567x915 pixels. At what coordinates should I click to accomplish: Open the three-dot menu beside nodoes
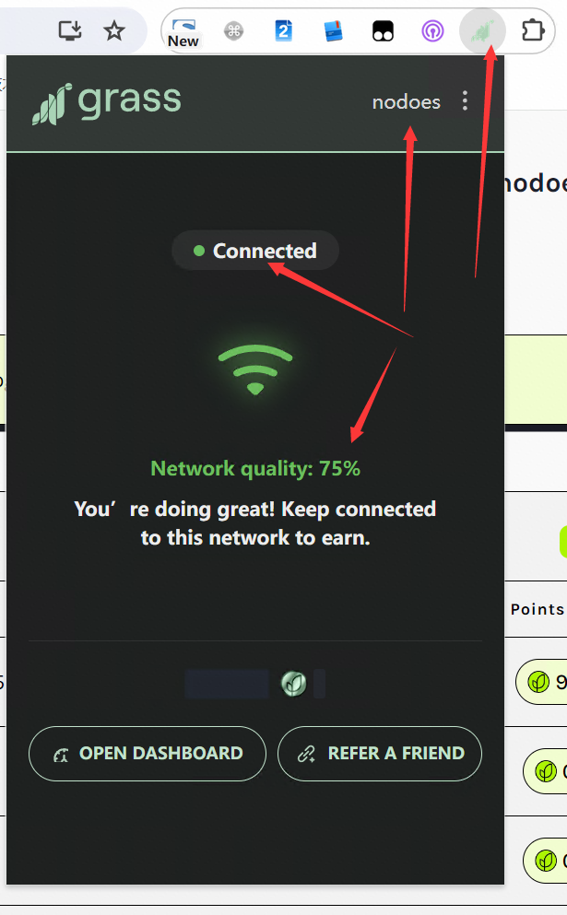tap(465, 101)
